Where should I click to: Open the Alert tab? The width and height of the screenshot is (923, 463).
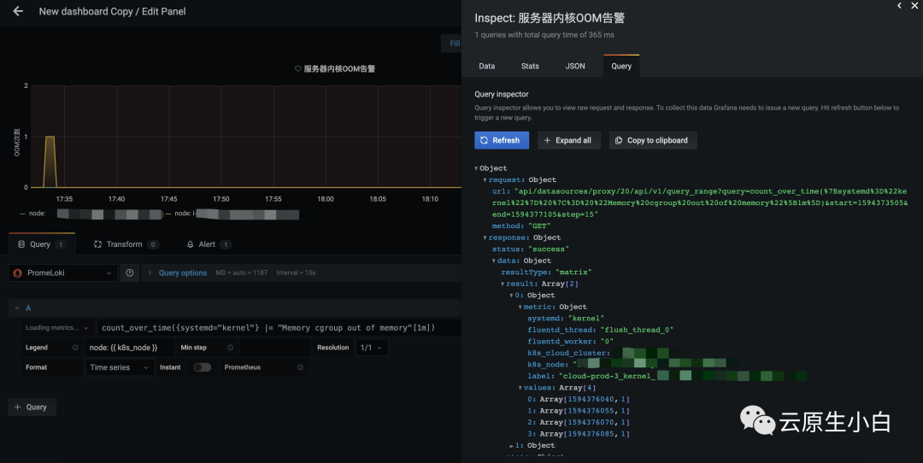click(x=206, y=244)
